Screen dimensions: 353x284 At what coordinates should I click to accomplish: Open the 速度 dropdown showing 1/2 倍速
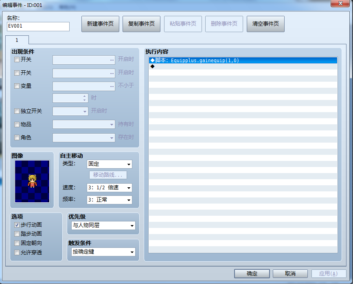click(110, 188)
